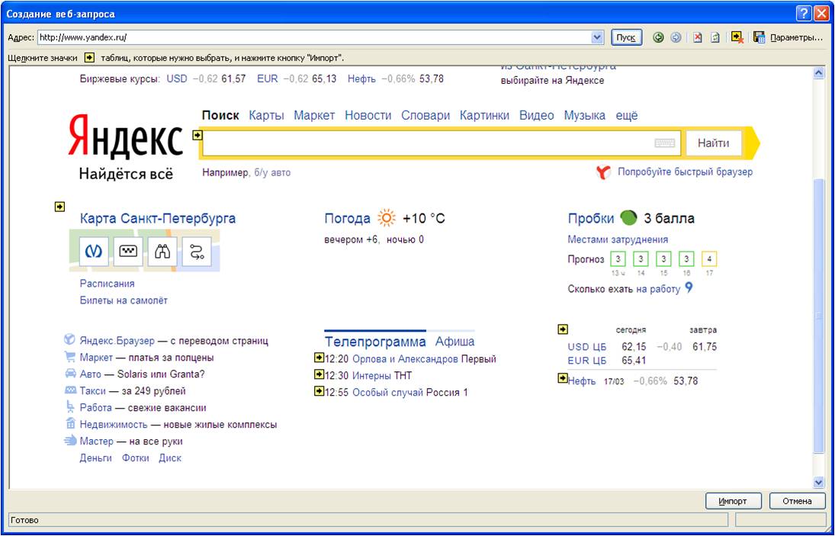This screenshot has height=536, width=835.
Task: Click the Импорт button
Action: coord(732,501)
